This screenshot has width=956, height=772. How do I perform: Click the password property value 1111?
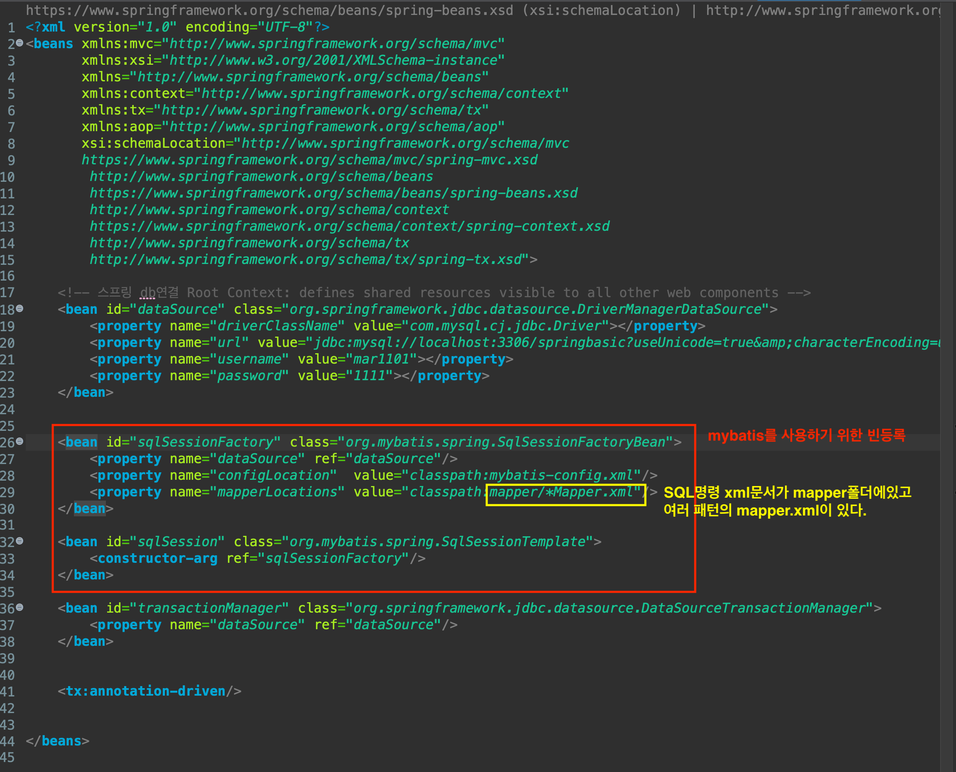tap(369, 376)
